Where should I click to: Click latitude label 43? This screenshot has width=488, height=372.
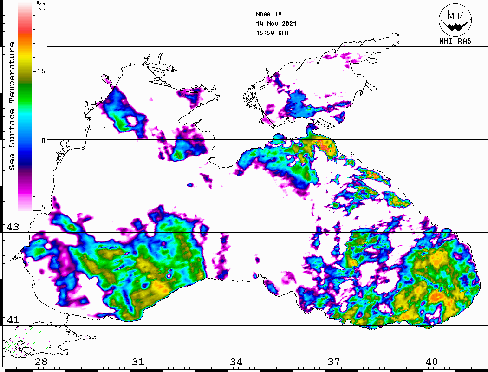click(x=13, y=227)
